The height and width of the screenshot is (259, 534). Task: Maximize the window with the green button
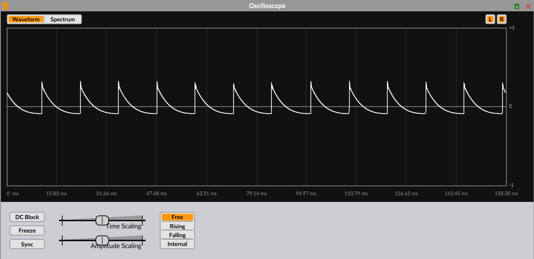[517, 6]
